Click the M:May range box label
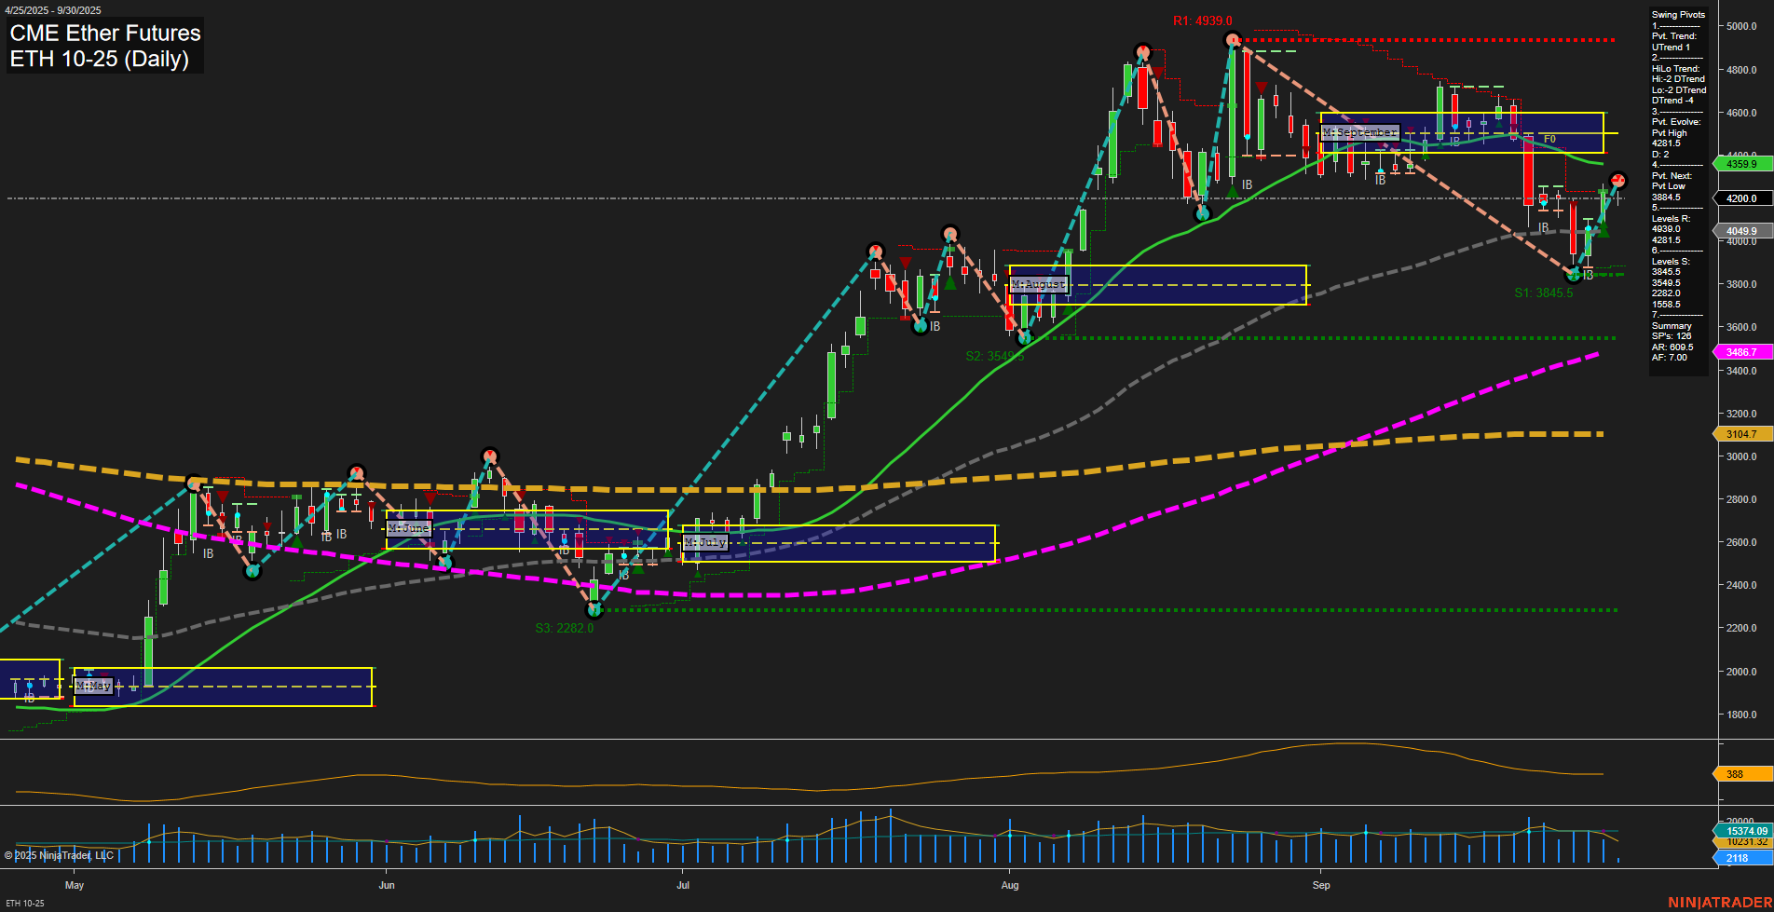Image resolution: width=1774 pixels, height=912 pixels. click(95, 687)
